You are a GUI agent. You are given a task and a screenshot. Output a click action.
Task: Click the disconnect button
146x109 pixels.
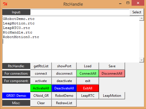point(64,74)
